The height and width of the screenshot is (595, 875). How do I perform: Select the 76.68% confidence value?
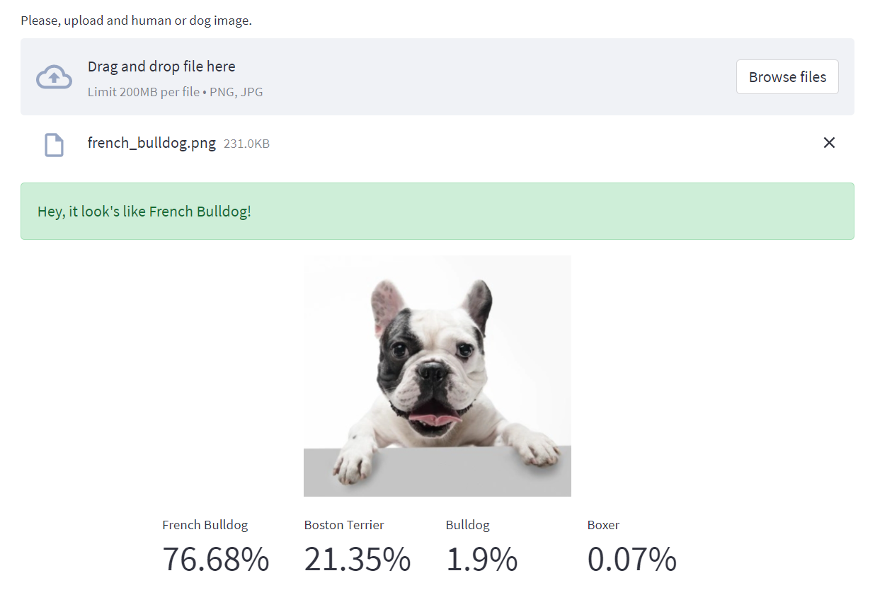point(215,559)
